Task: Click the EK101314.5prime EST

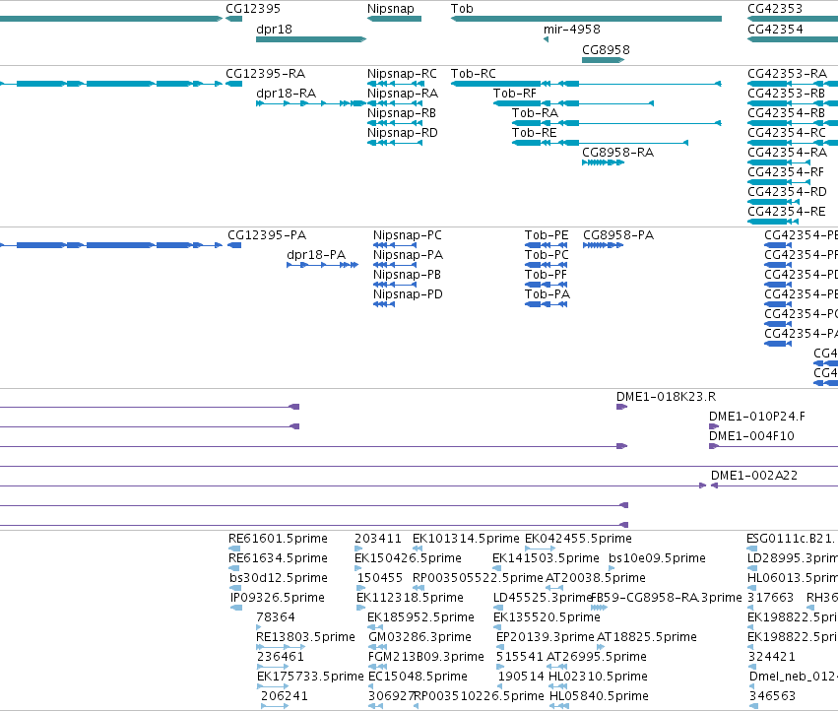Action: point(418,549)
